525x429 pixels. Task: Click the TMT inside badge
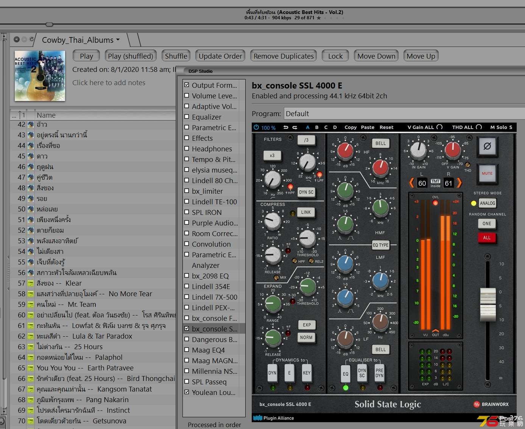(435, 183)
